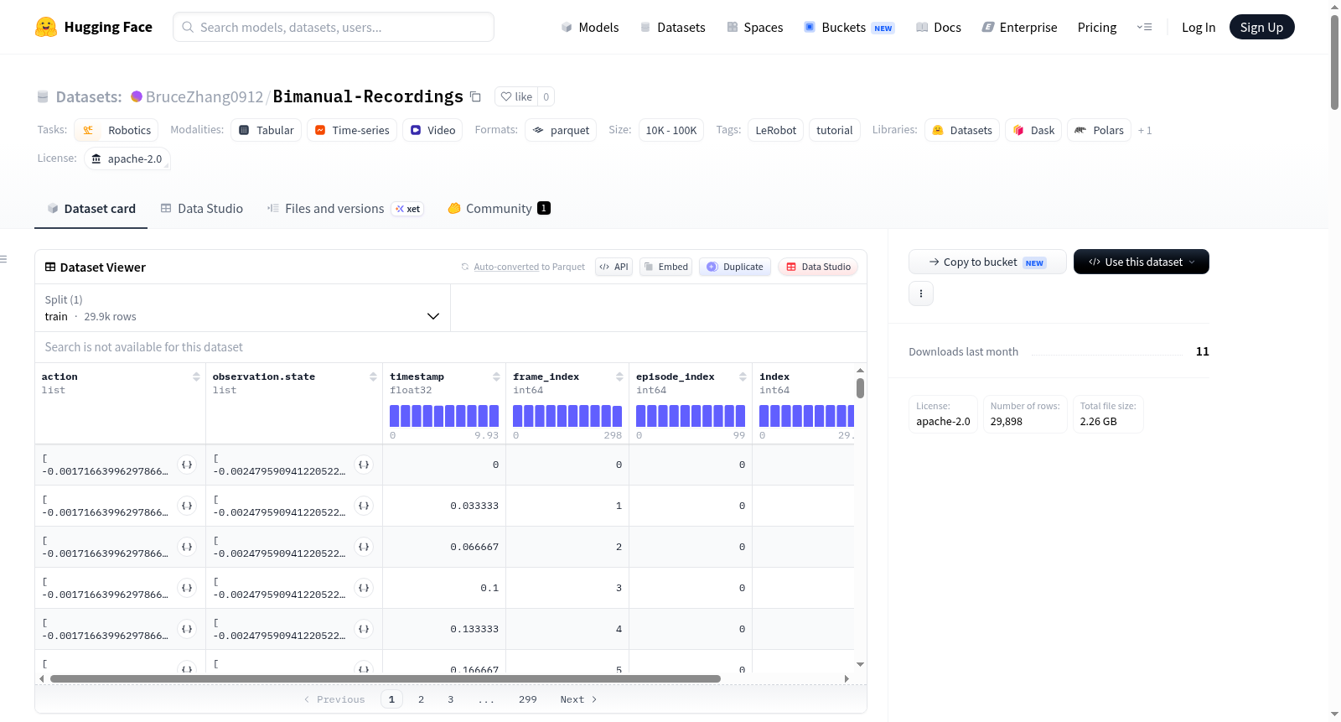Expand JSON for action in timestamp 0.033333 row
1341x722 pixels.
[187, 506]
